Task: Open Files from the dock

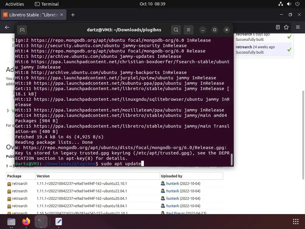Action: coord(11,222)
